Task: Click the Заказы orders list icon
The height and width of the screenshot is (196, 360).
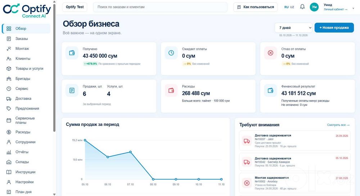Action: pyautogui.click(x=9, y=39)
